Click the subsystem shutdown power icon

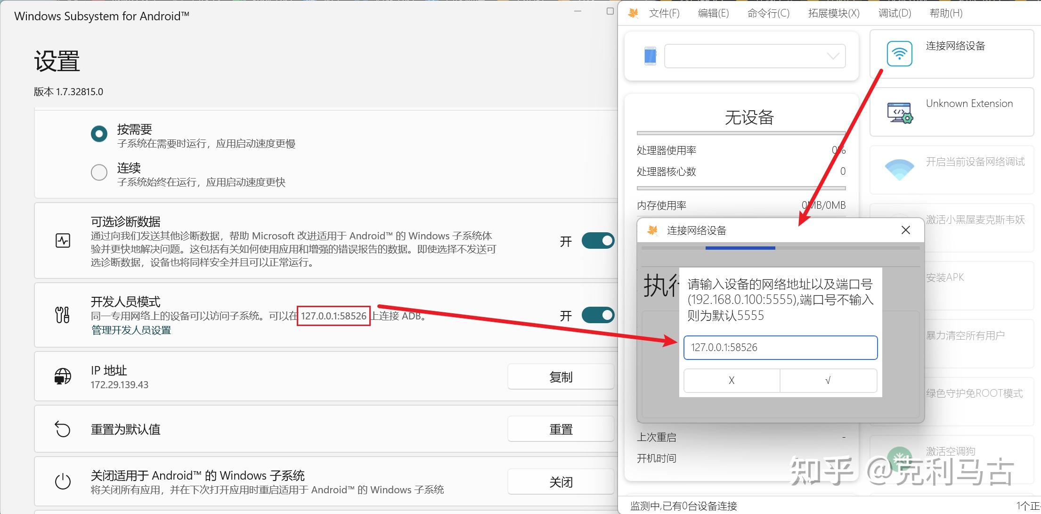63,481
